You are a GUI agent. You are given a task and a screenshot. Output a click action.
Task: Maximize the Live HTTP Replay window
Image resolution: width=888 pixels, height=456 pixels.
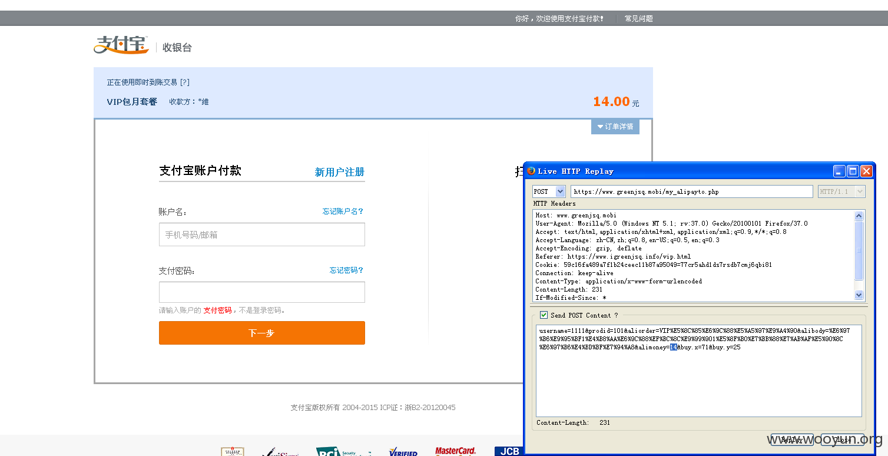coord(853,171)
